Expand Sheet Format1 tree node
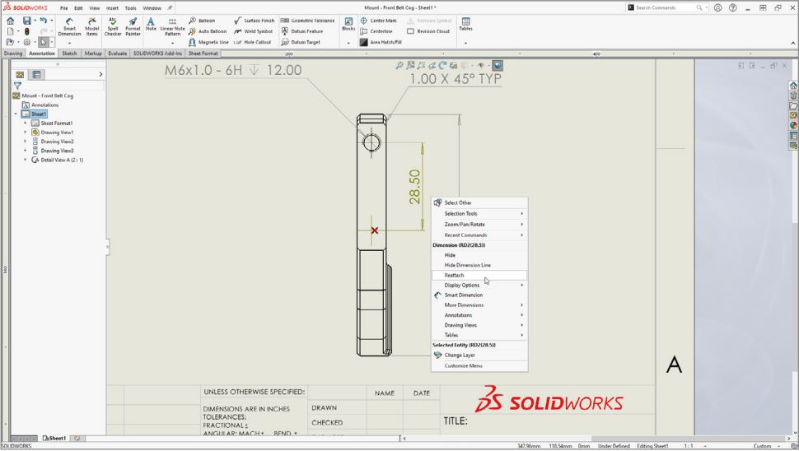The width and height of the screenshot is (799, 451). [x=25, y=123]
